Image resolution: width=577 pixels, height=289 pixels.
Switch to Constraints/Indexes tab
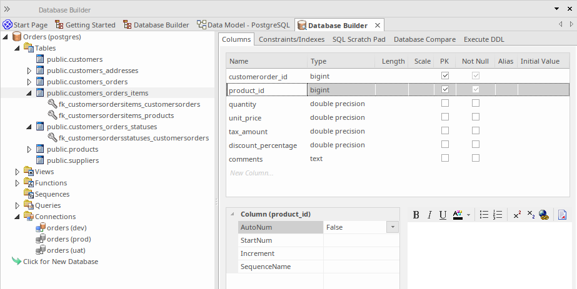pyautogui.click(x=291, y=39)
